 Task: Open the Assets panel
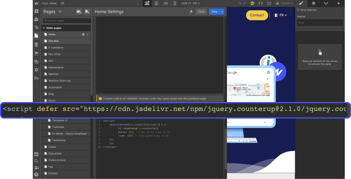(x=36, y=61)
